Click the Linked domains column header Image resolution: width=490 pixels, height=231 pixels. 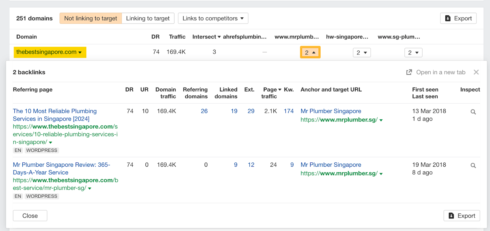tap(226, 93)
